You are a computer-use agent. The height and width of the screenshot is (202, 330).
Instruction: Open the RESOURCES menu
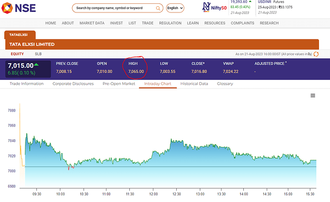[x=215, y=23]
